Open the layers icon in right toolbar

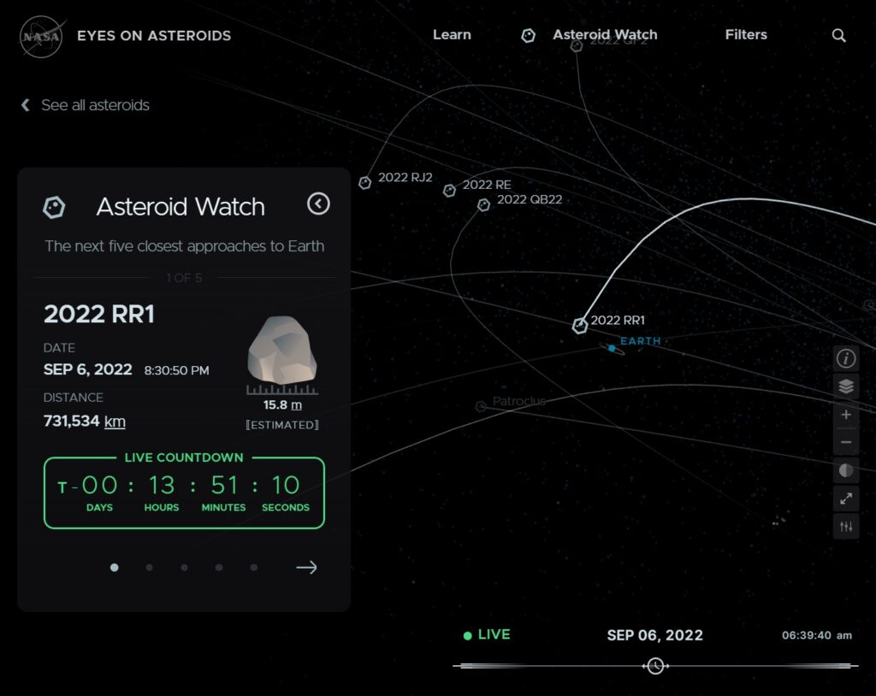click(x=846, y=386)
